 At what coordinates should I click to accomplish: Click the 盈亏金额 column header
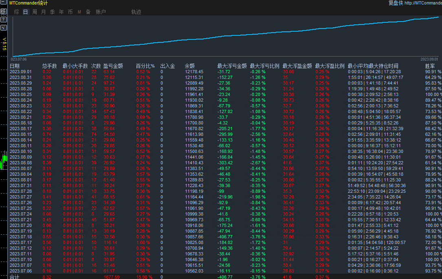tap(113, 66)
